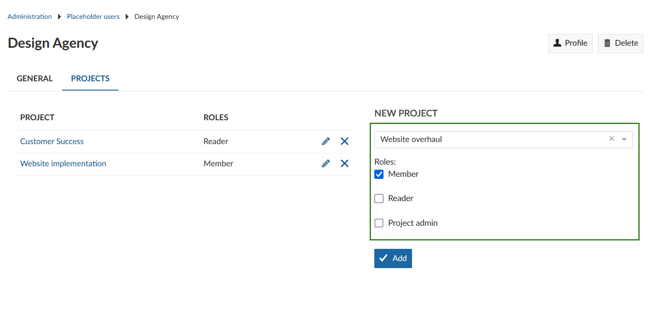
Task: Clear the selected Website overhaul project
Action: (612, 139)
